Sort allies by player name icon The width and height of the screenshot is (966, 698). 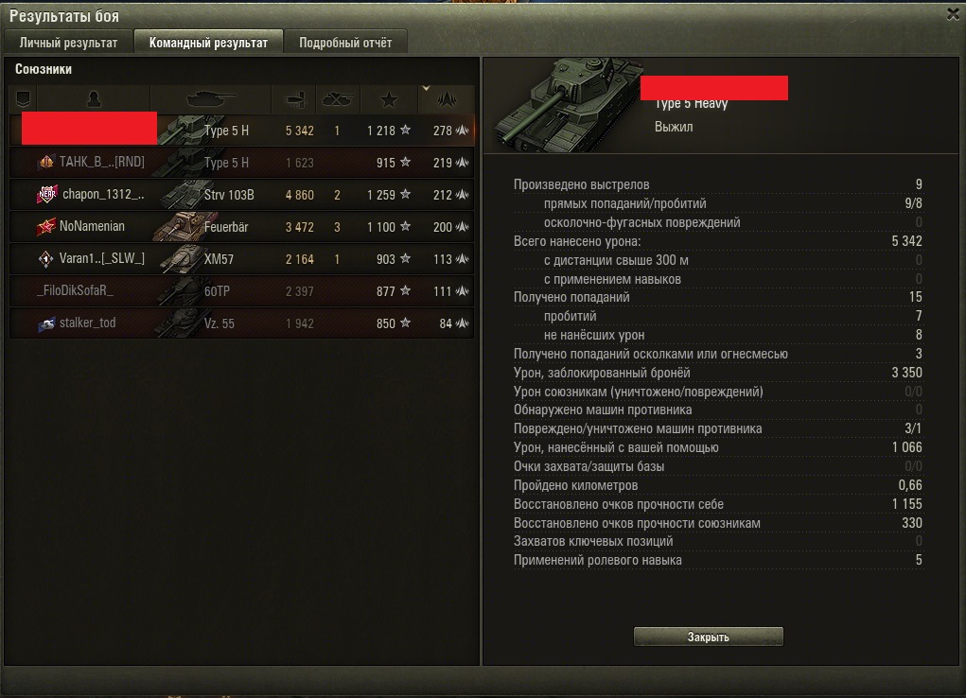94,98
